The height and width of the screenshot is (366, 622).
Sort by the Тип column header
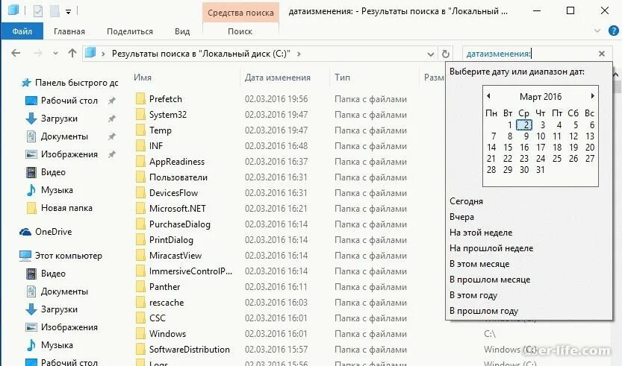pyautogui.click(x=342, y=78)
